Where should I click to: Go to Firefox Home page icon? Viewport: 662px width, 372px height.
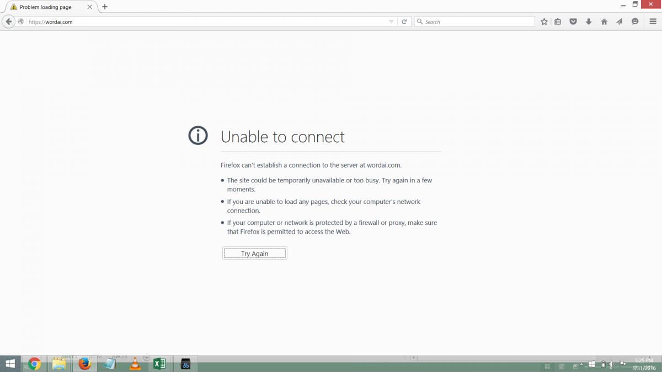tap(604, 21)
